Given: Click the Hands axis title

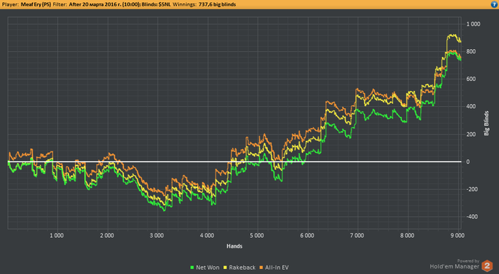Looking at the screenshot, I should point(235,246).
